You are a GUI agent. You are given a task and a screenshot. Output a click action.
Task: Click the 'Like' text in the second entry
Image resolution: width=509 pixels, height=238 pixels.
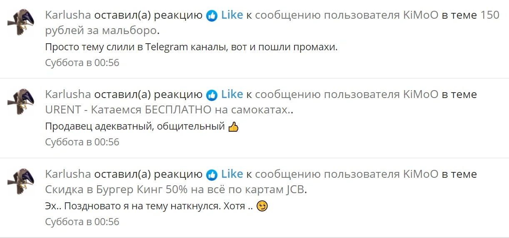(x=232, y=94)
